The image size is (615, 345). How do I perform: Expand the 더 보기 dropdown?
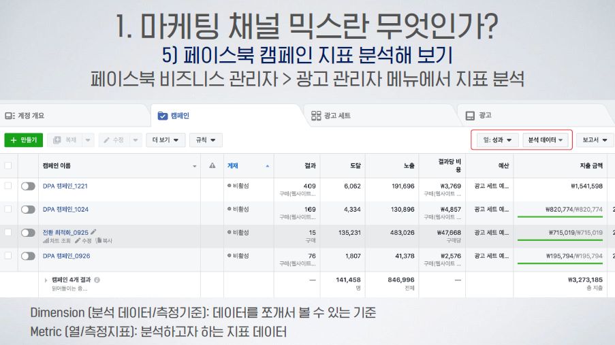point(165,140)
